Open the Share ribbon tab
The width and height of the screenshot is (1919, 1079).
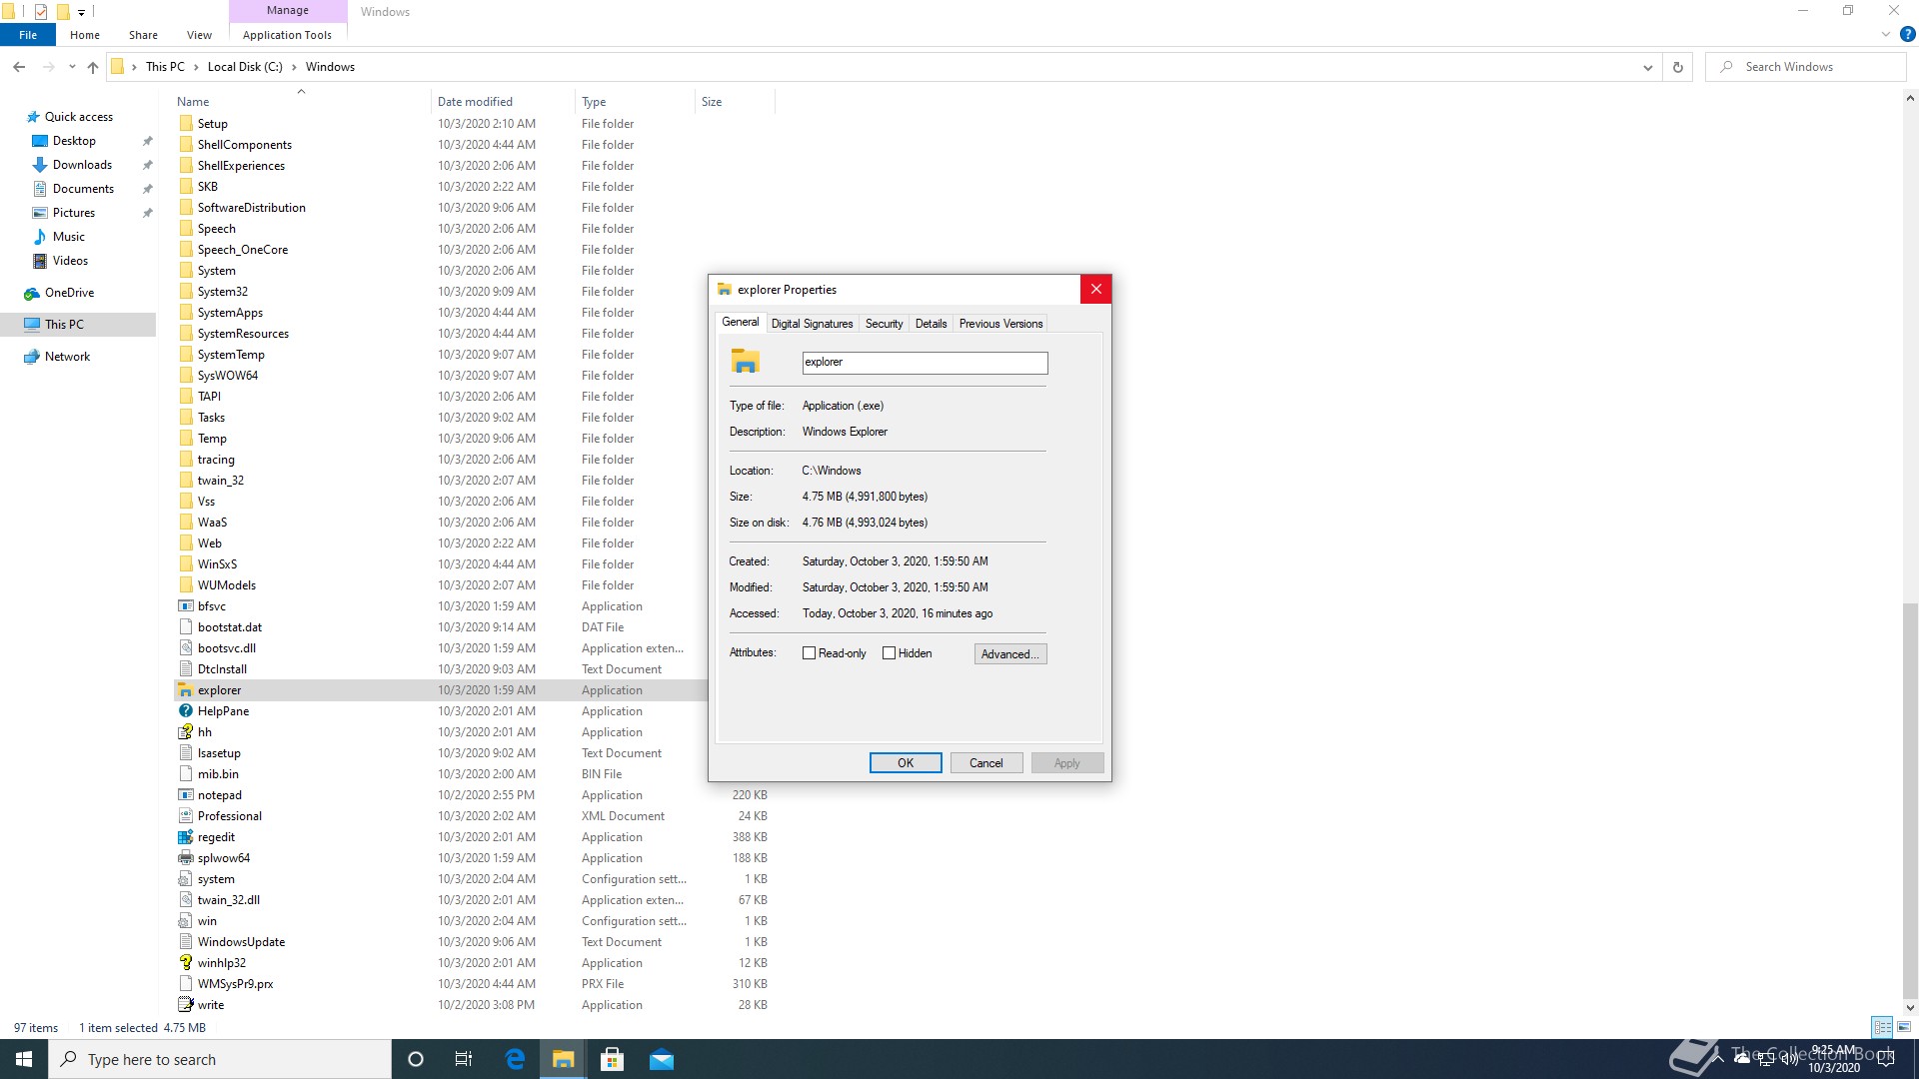pos(143,35)
